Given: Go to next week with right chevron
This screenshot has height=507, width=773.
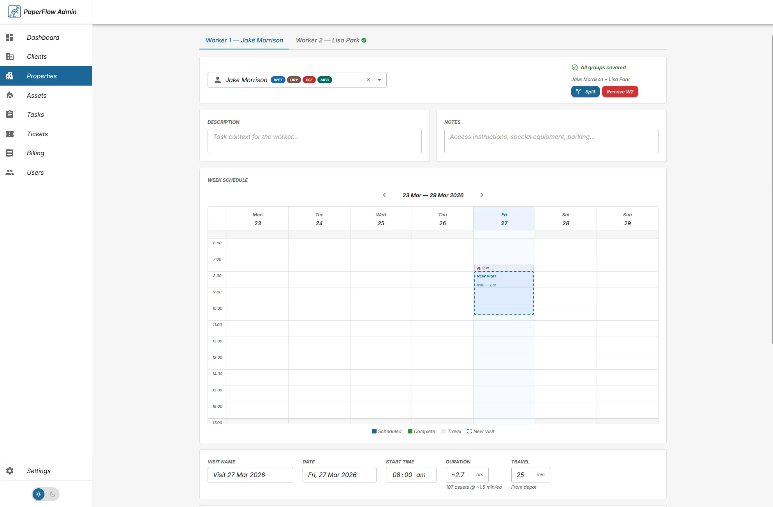Looking at the screenshot, I should coord(482,195).
